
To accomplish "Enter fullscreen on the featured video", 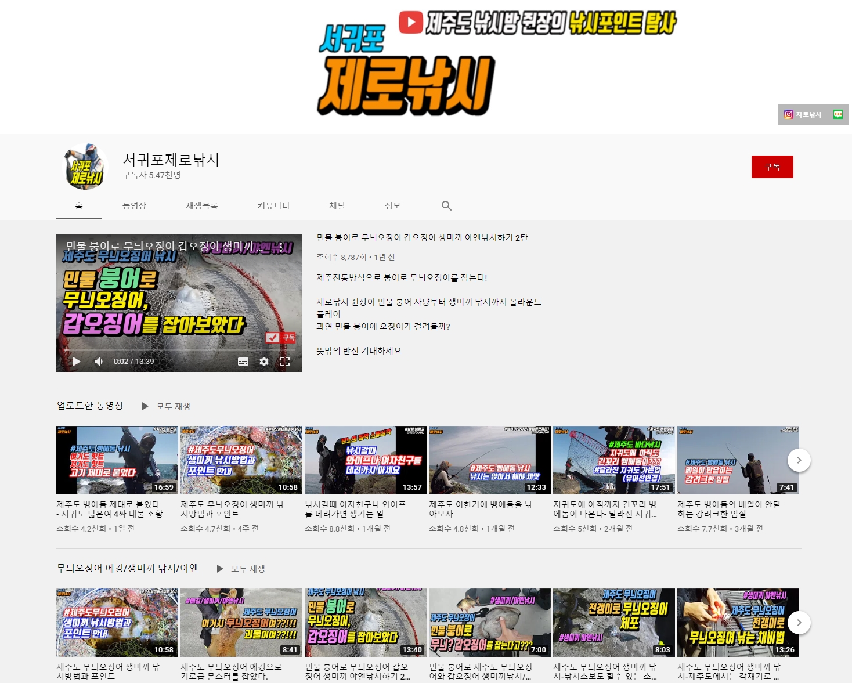I will (x=285, y=362).
